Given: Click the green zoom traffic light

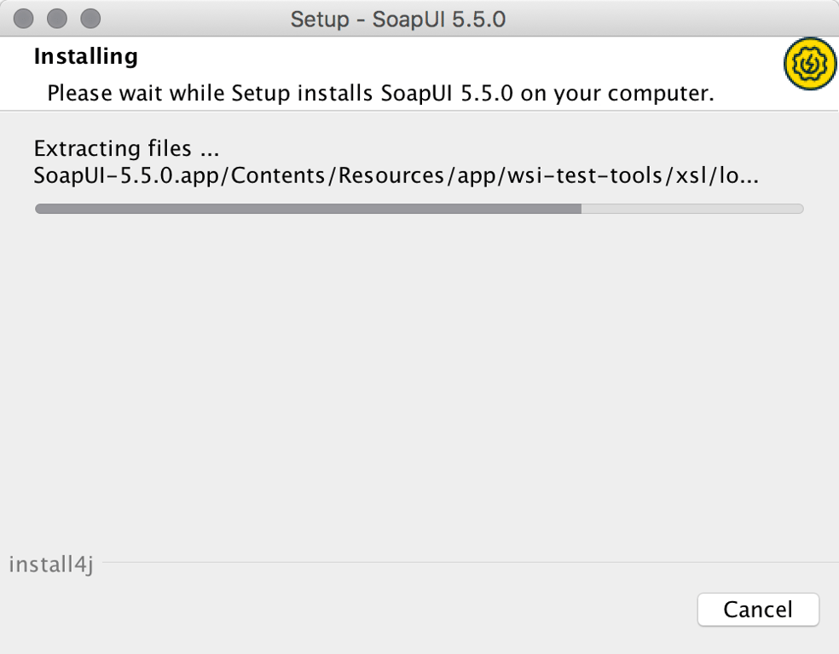Looking at the screenshot, I should click(x=89, y=17).
